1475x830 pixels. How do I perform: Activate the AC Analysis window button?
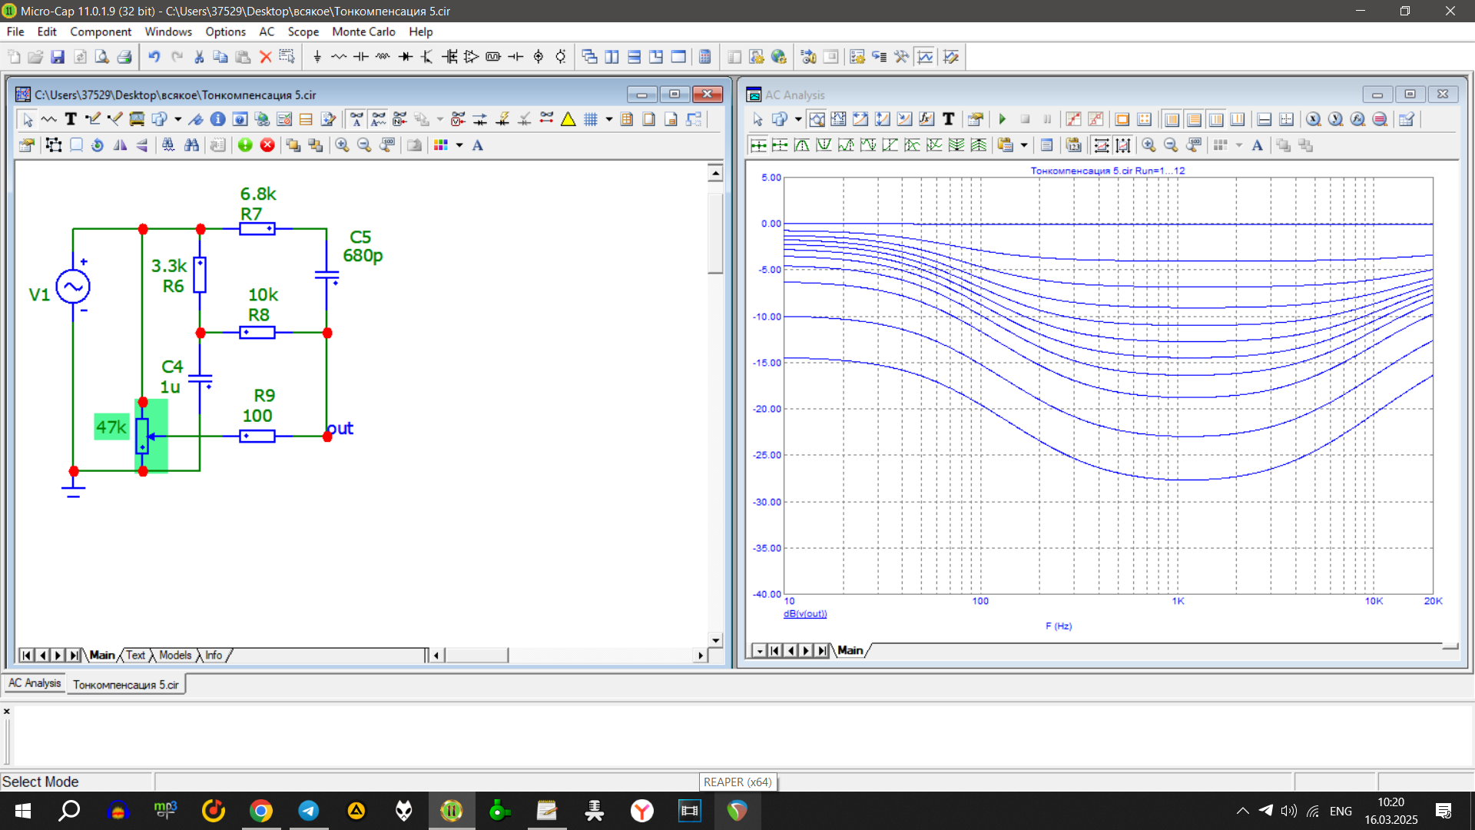coord(35,683)
